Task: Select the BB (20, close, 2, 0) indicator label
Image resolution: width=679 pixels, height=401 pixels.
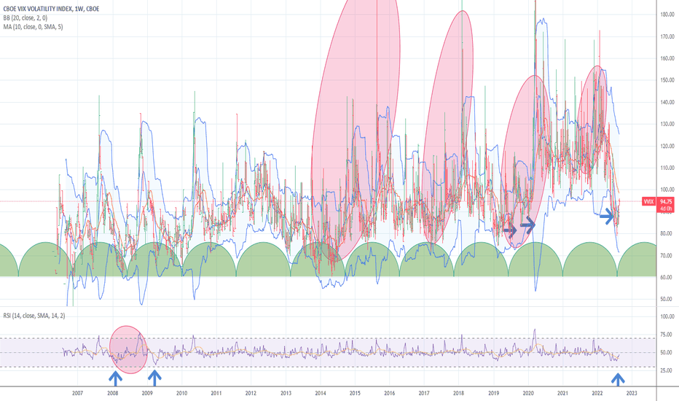Action: coord(25,17)
